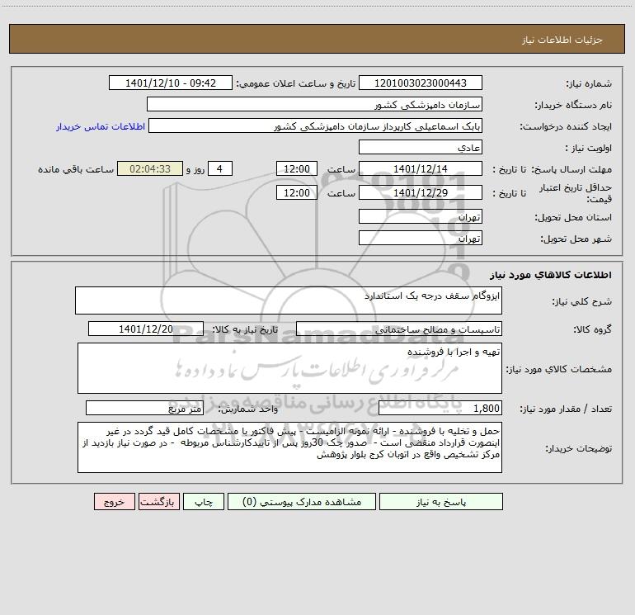Click the 'توضیحات خریدار:' label

click(x=578, y=449)
